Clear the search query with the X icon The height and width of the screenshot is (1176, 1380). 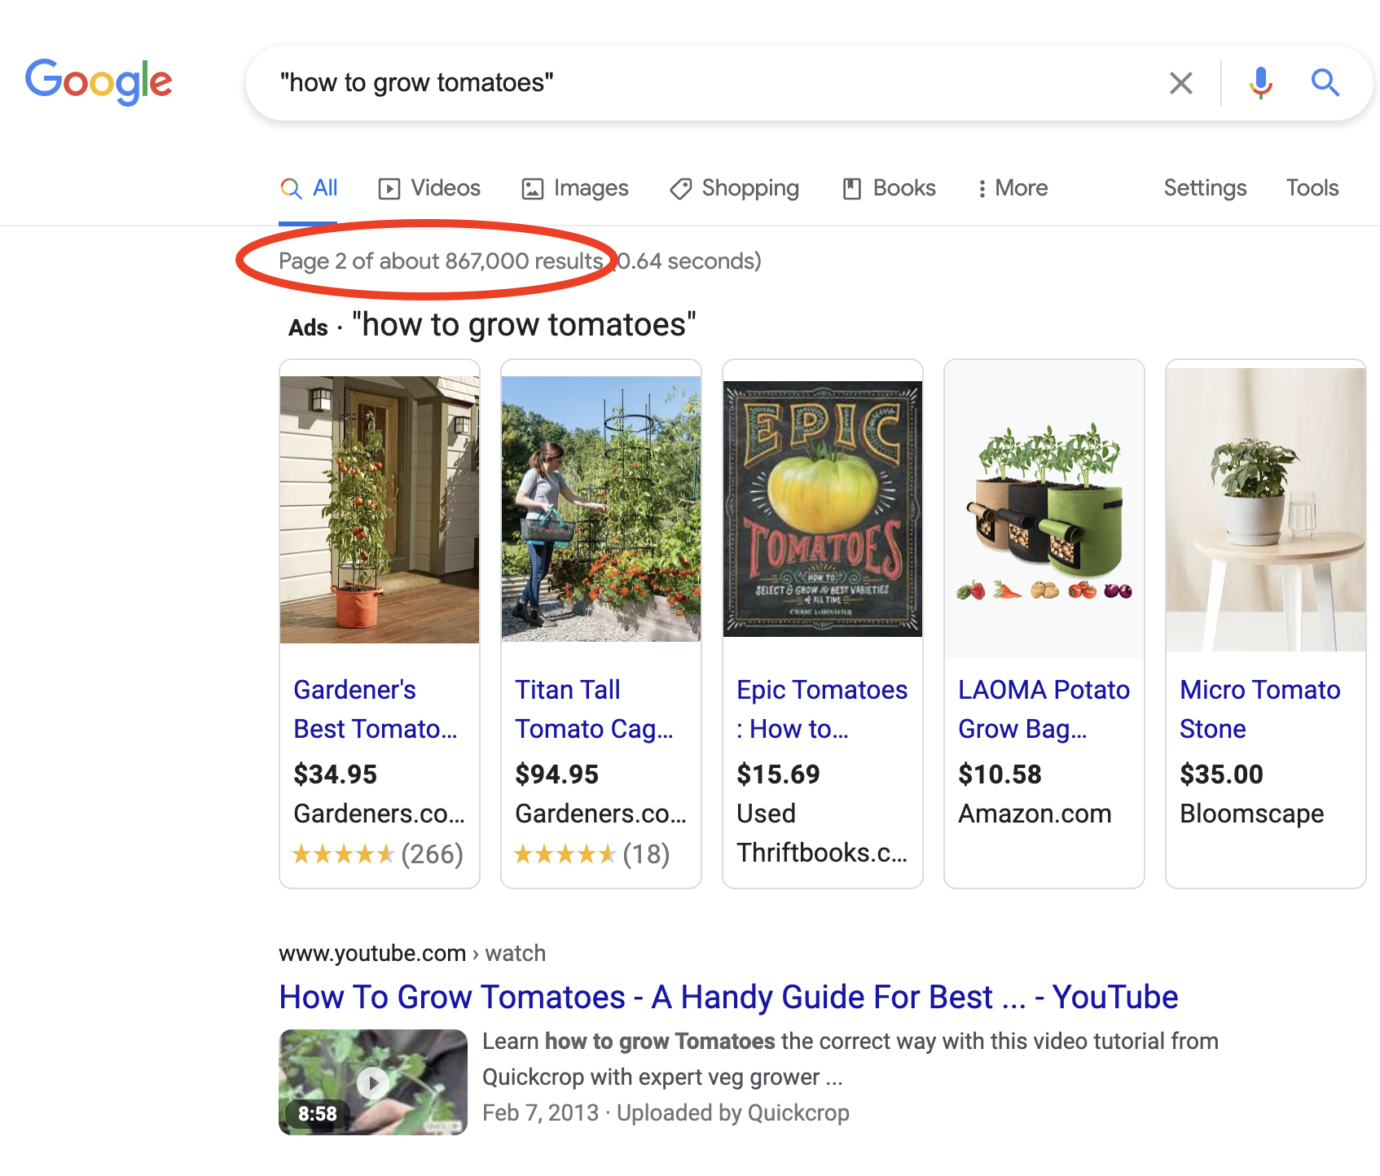(1181, 82)
